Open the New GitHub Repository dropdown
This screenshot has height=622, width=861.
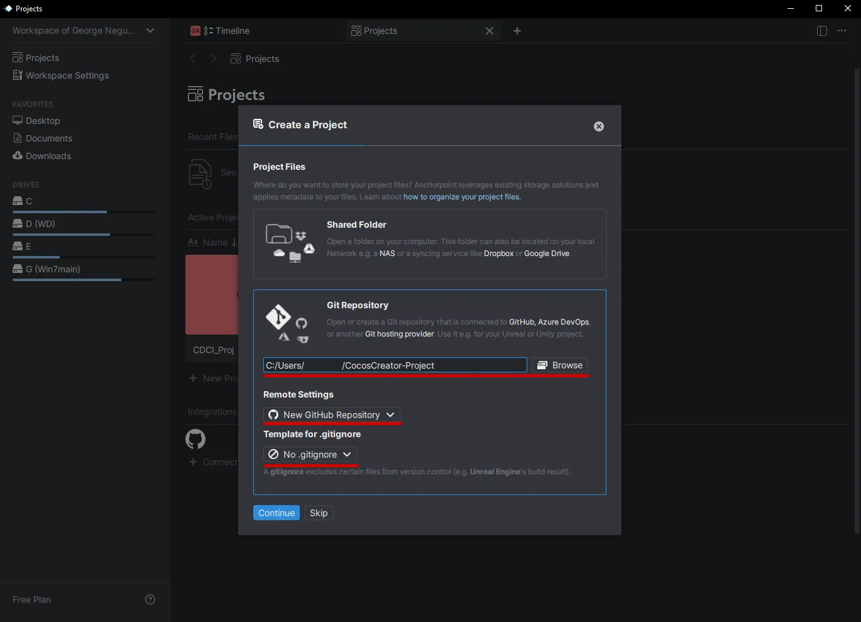[332, 414]
